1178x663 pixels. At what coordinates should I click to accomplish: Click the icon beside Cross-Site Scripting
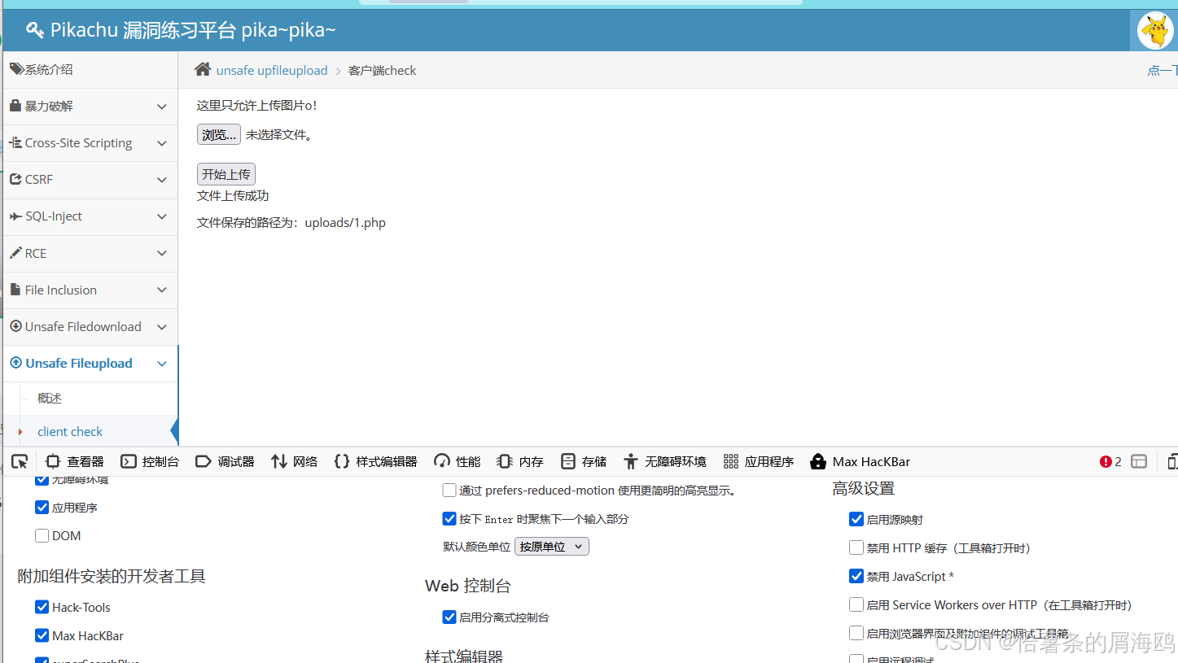coord(15,142)
